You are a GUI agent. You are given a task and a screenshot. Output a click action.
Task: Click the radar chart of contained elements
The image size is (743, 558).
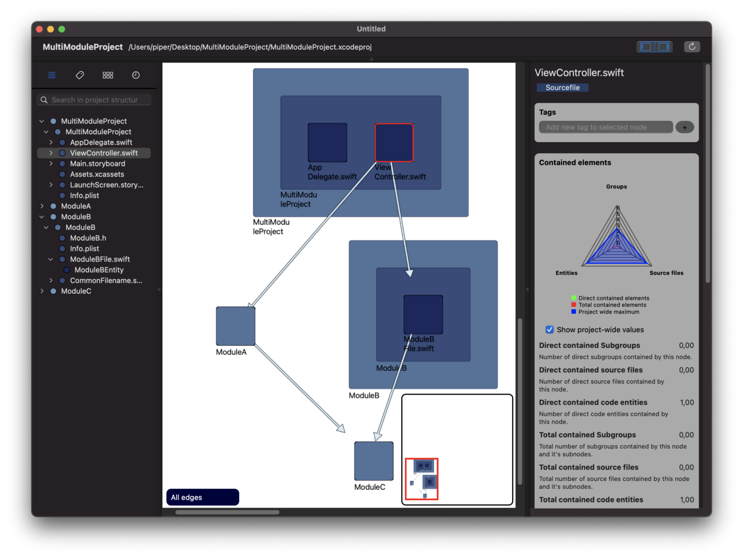point(617,236)
